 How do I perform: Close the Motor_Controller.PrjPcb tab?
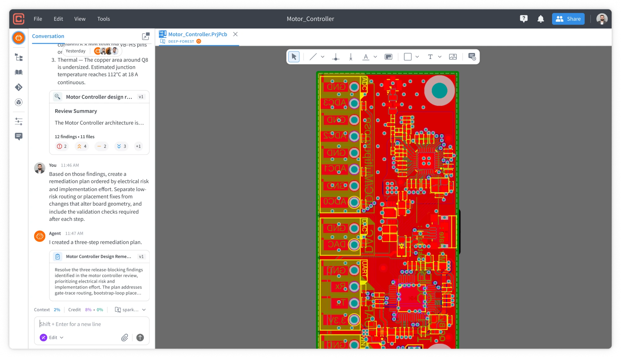(x=235, y=34)
